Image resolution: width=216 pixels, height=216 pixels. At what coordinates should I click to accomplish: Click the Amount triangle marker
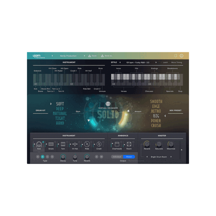coord(128,111)
